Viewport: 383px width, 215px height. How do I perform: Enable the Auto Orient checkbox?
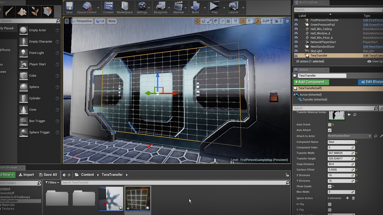330,125
